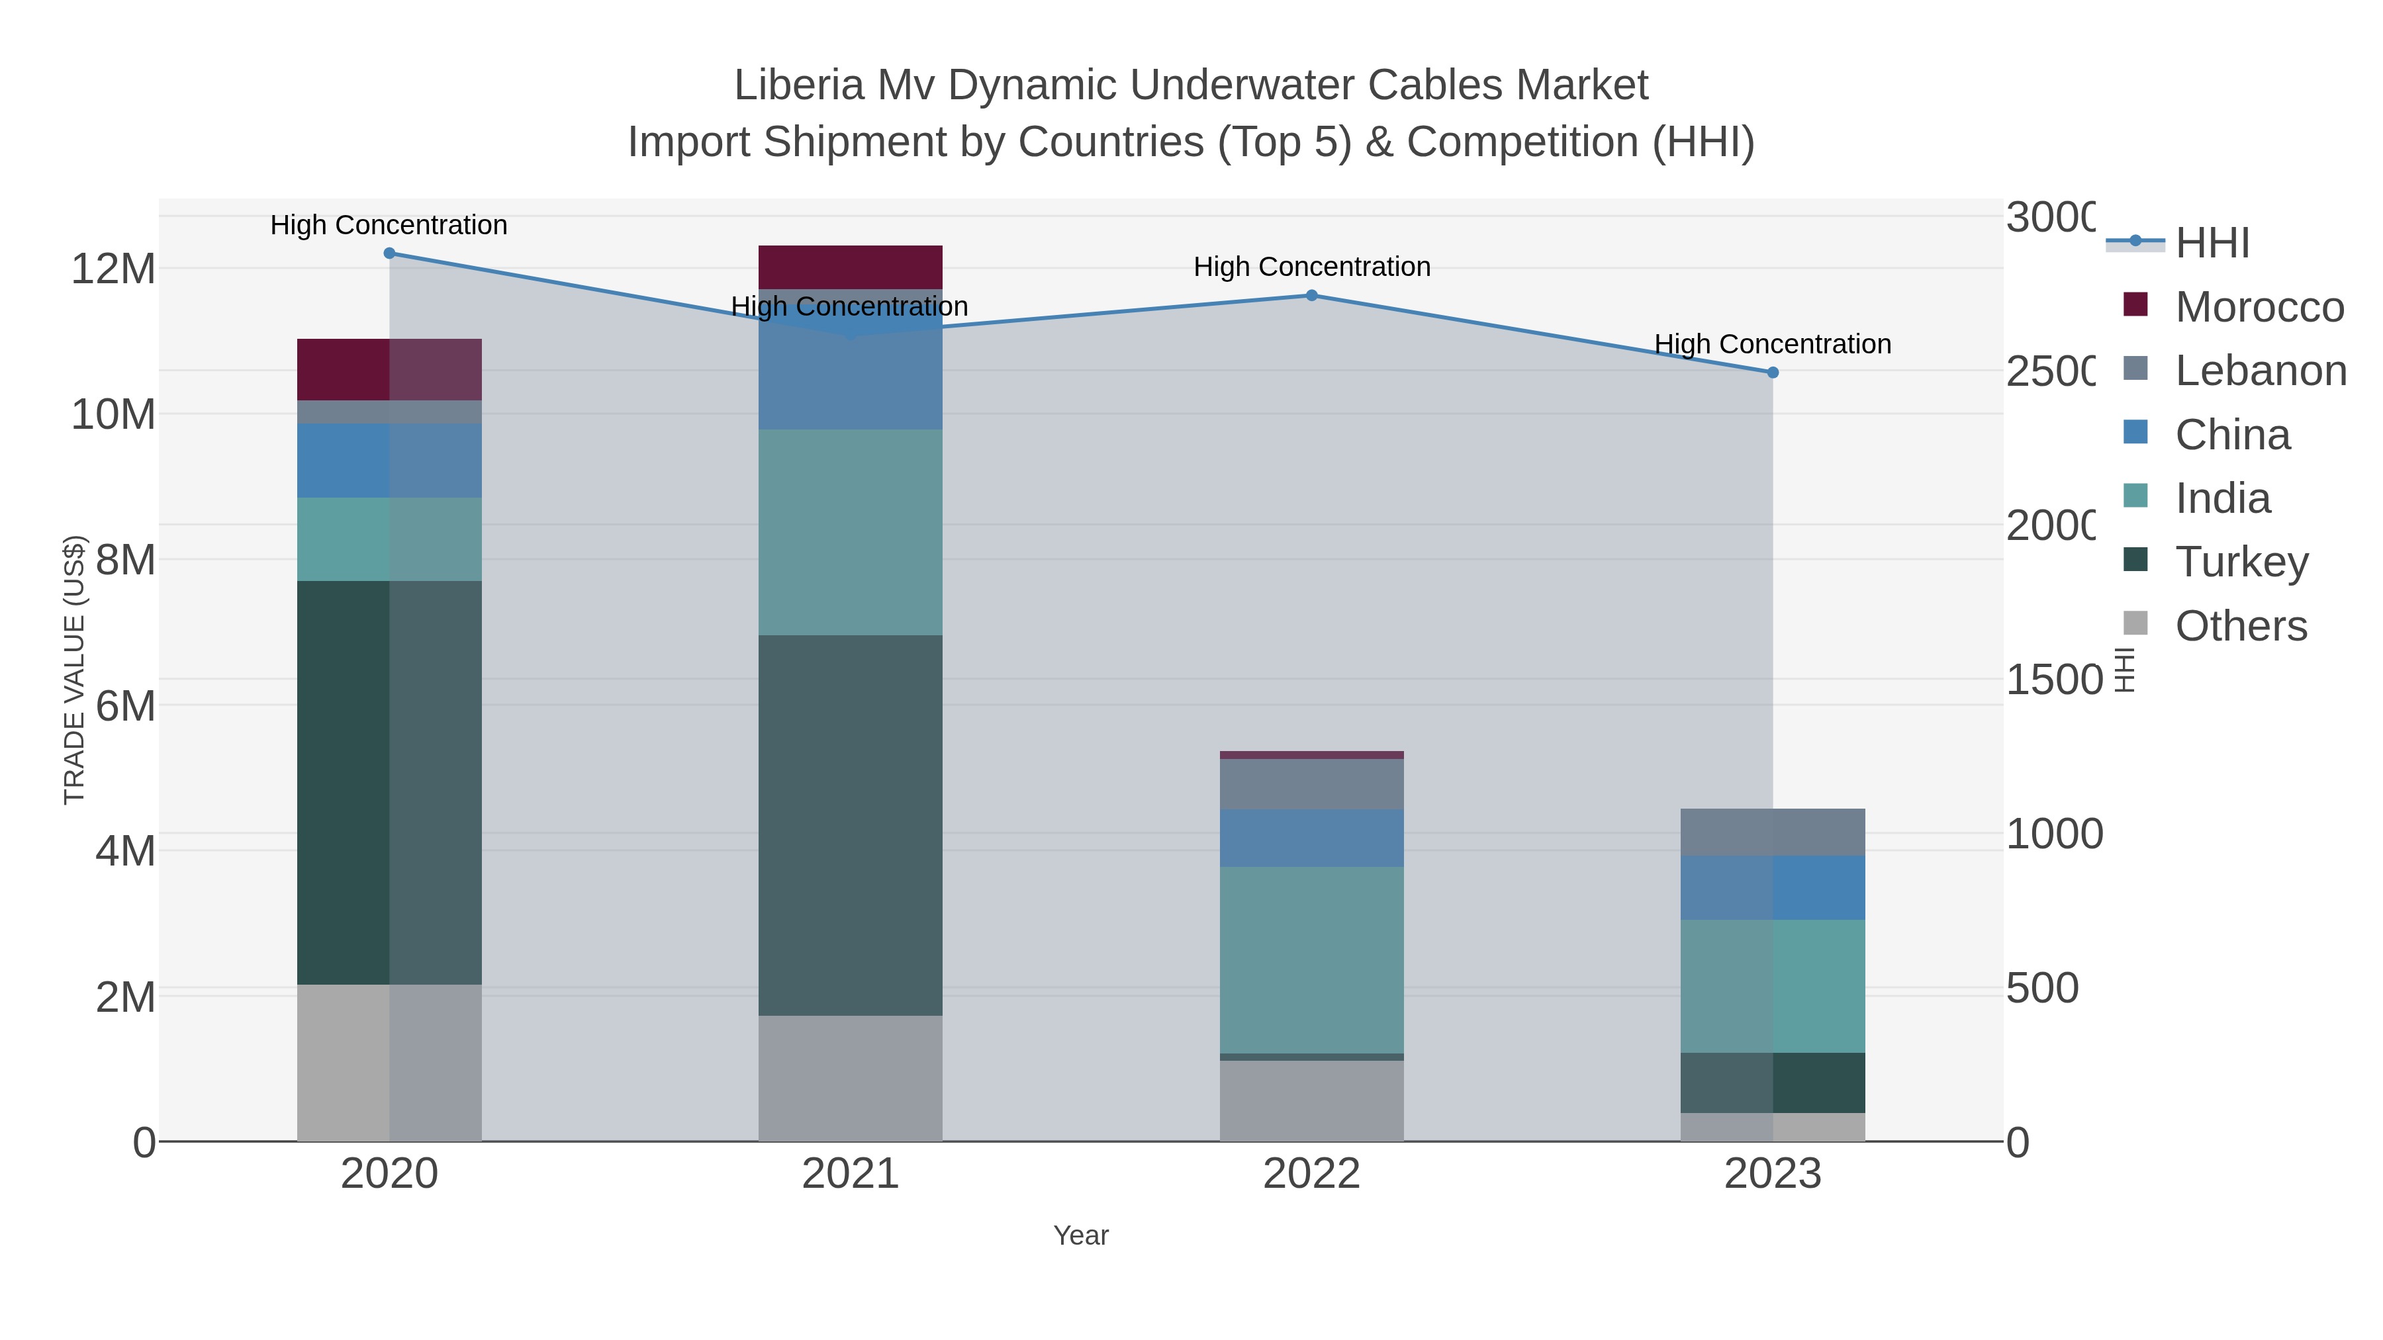Click the India color swatch in legend

click(2135, 496)
